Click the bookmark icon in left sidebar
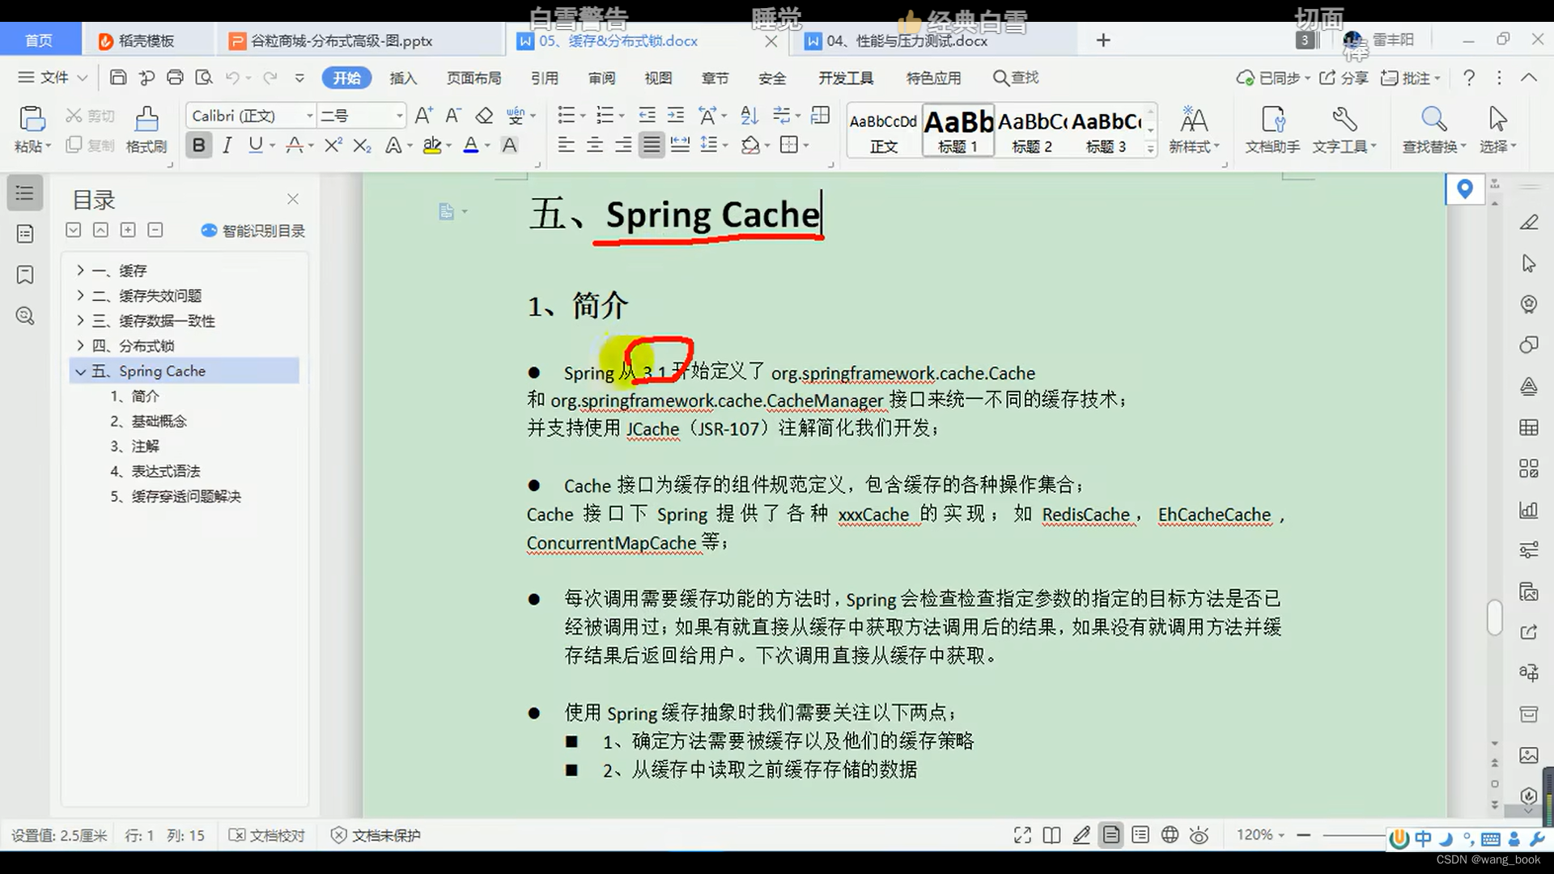Image resolution: width=1554 pixels, height=874 pixels. (x=25, y=275)
